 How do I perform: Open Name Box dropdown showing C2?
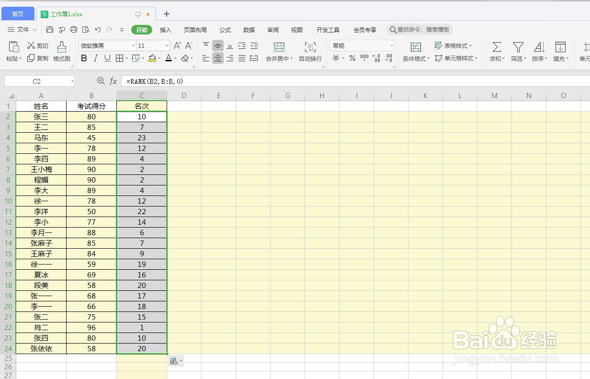pyautogui.click(x=72, y=81)
